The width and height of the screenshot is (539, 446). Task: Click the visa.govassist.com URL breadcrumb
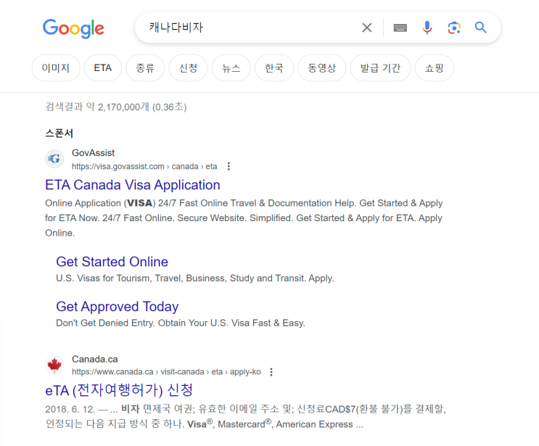[144, 167]
